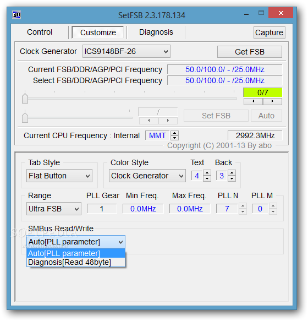Increase the Back color value

[232, 173]
